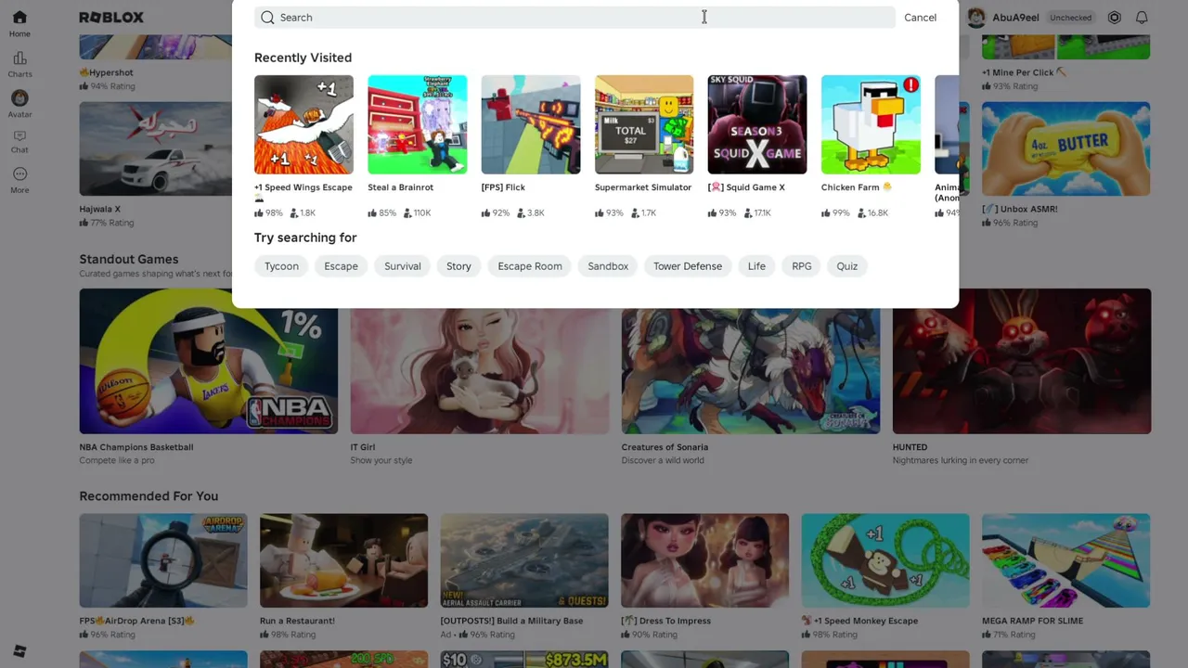
Task: Open the notifications bell
Action: tap(1142, 18)
